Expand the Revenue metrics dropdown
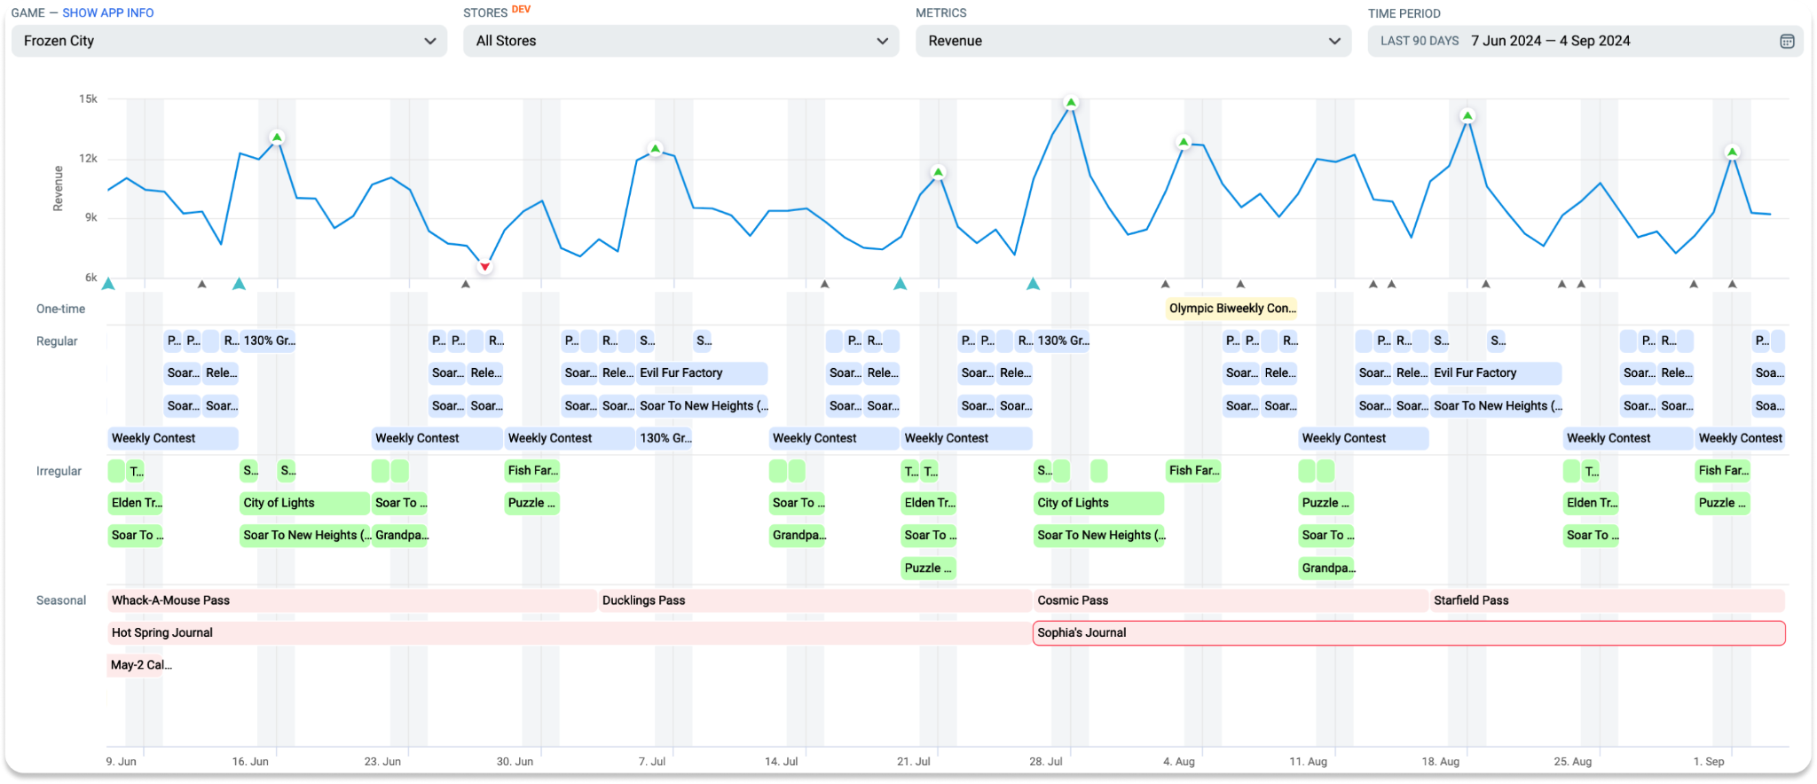The height and width of the screenshot is (784, 1817). click(1133, 41)
